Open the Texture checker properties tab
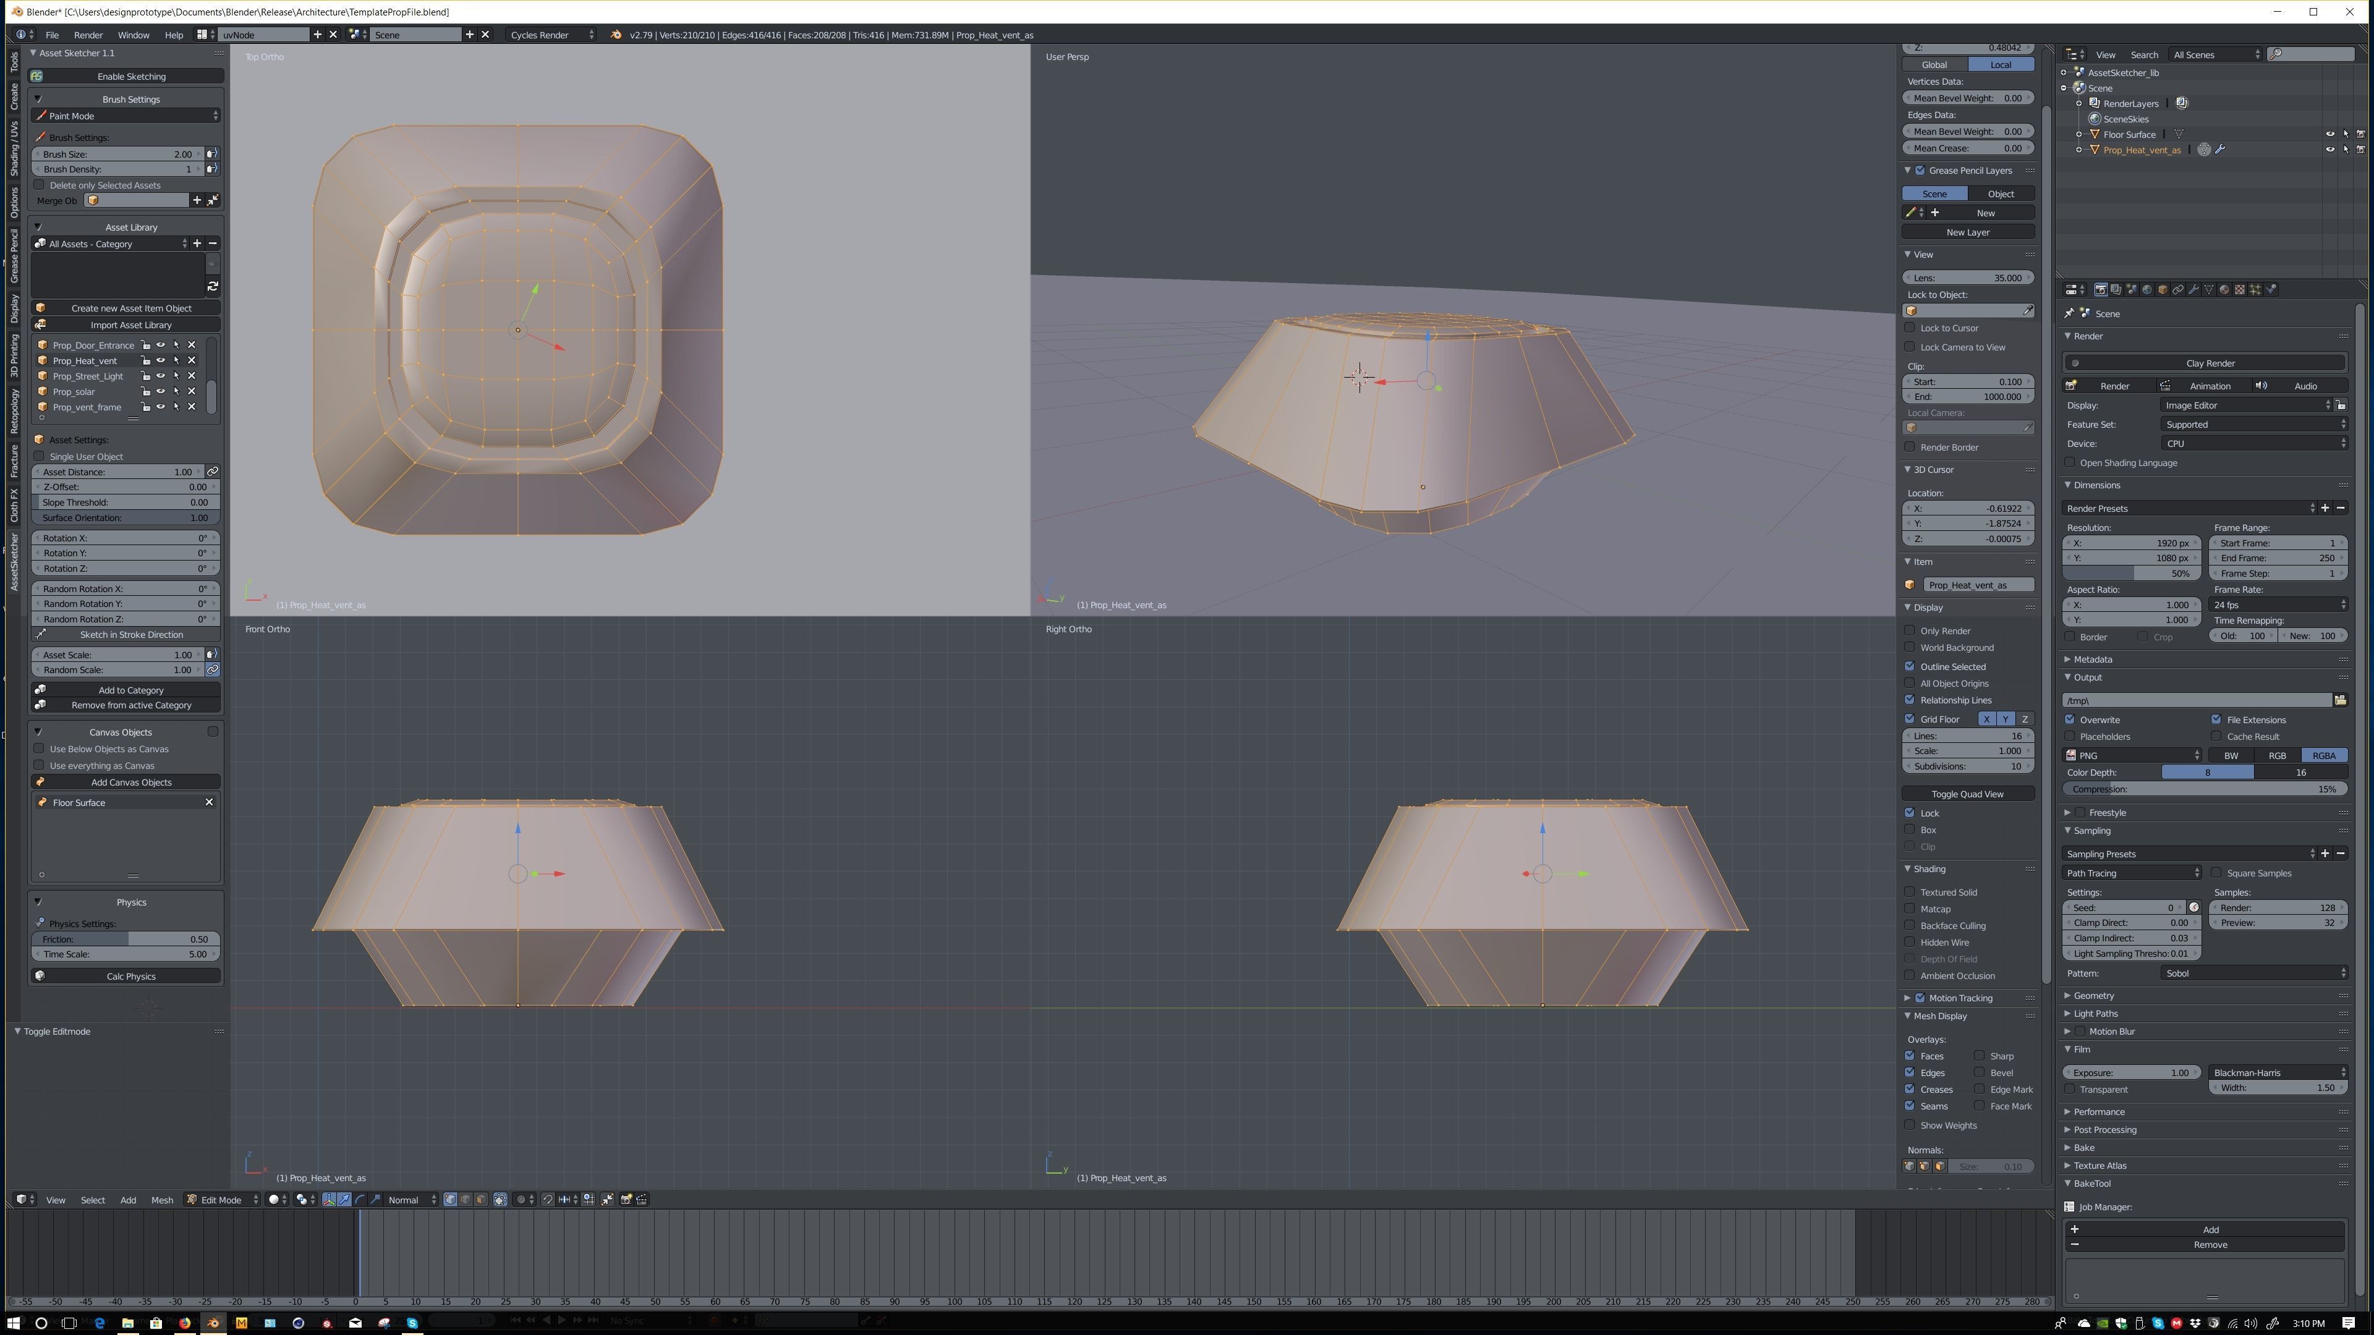This screenshot has height=1335, width=2374. [x=2240, y=289]
